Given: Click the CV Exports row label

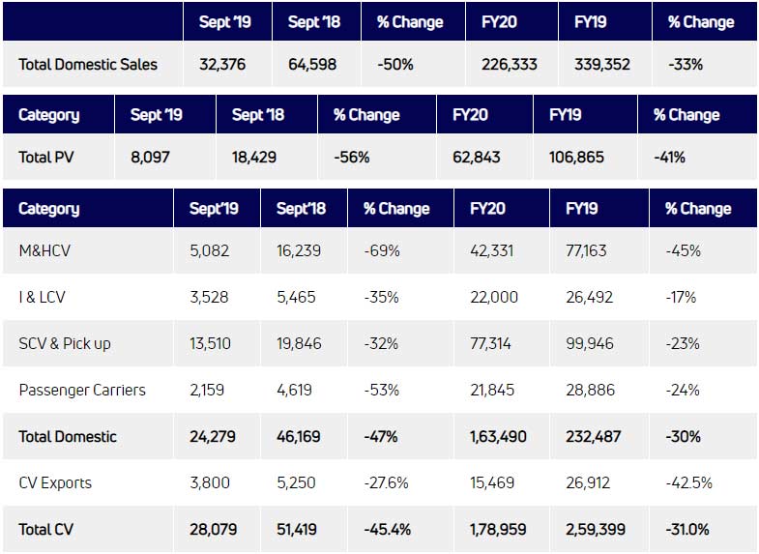Looking at the screenshot, I should (55, 482).
